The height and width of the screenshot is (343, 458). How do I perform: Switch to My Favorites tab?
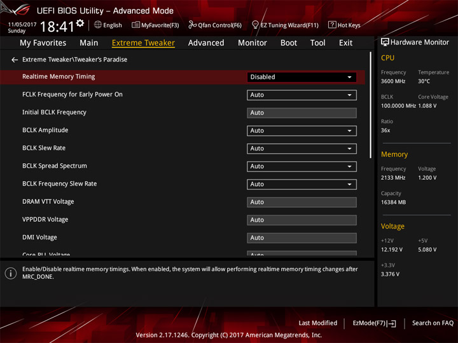[43, 43]
